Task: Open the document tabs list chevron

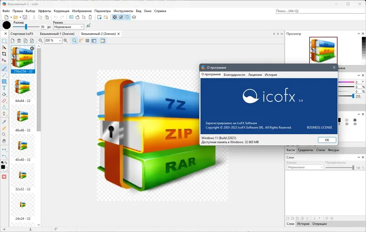Action: click(x=282, y=34)
